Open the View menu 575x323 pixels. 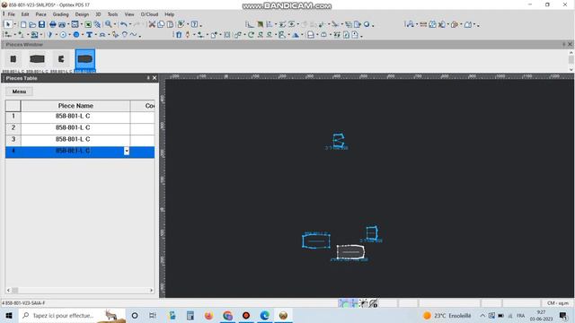129,14
